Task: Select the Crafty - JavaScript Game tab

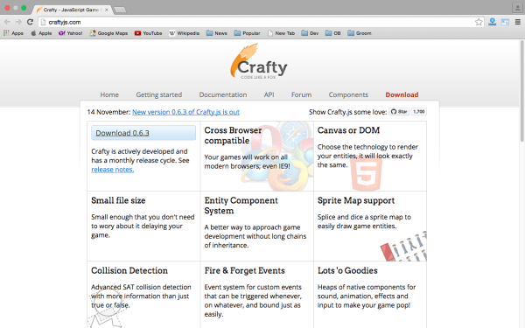Action: pyautogui.click(x=71, y=10)
